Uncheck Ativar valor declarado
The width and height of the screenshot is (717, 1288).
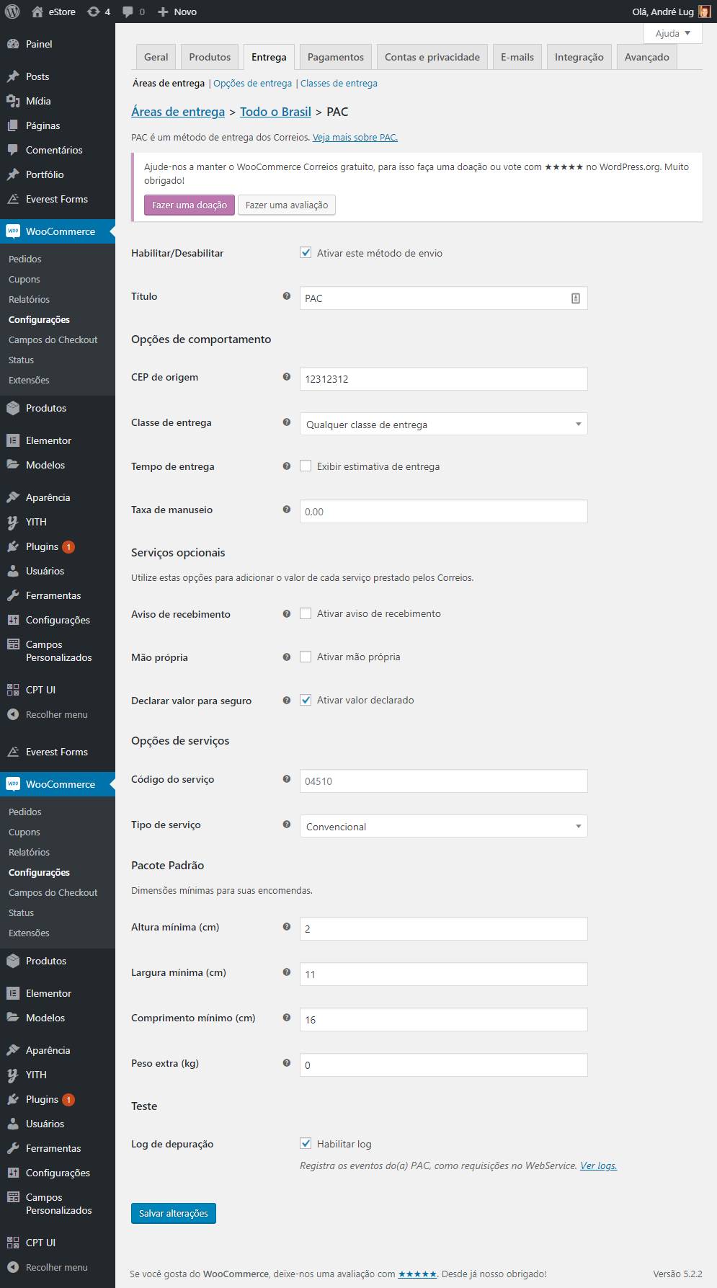(x=306, y=700)
